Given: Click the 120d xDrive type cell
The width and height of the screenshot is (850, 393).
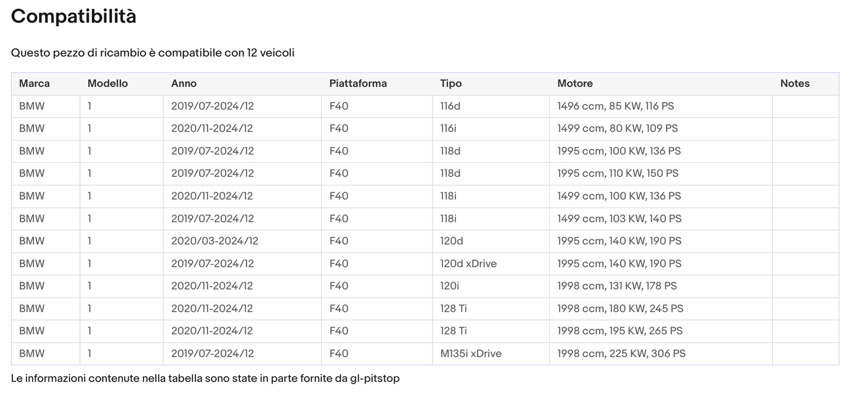Looking at the screenshot, I should 468,264.
